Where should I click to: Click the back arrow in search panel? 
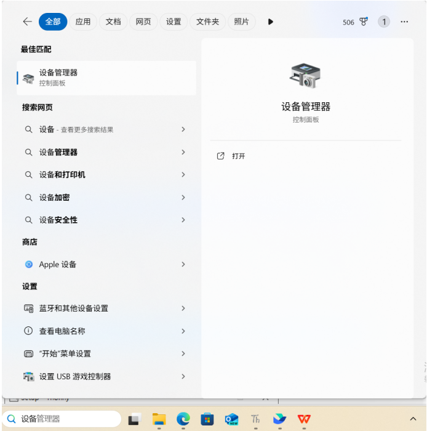point(28,22)
